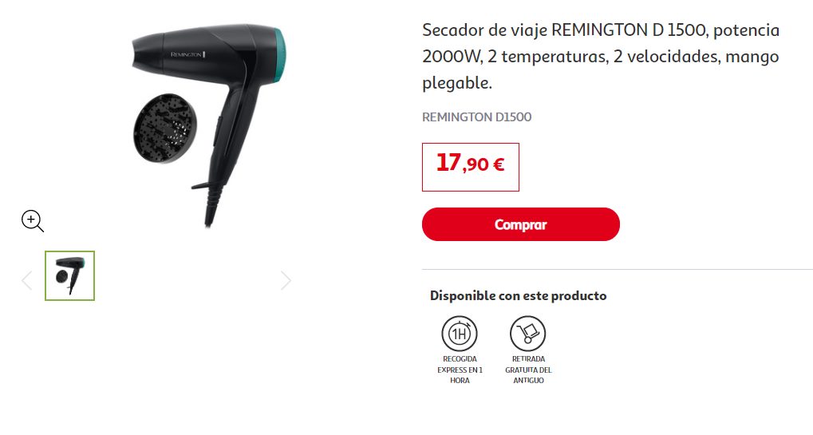Go to previous thumbnail with left arrow
Image resolution: width=813 pixels, height=435 pixels.
click(x=27, y=280)
